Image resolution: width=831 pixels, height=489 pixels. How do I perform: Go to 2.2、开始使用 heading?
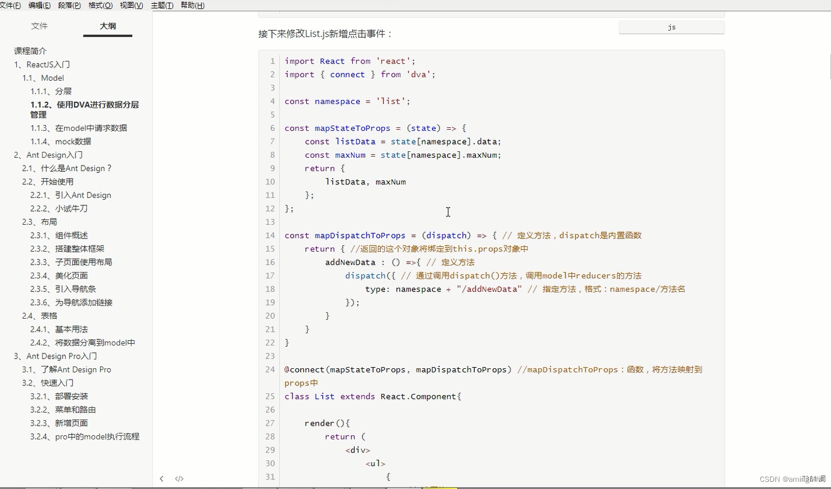click(x=48, y=182)
